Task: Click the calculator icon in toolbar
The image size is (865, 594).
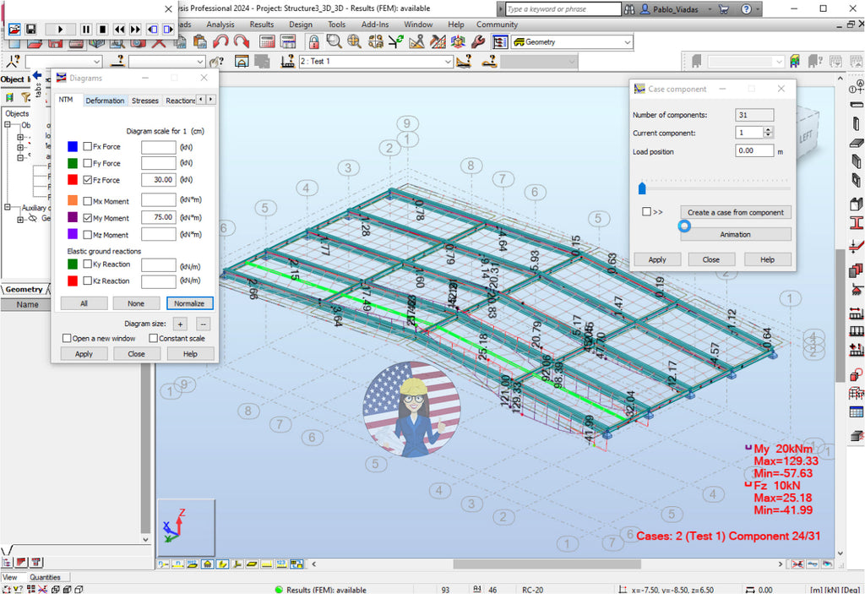Action: 267,42
